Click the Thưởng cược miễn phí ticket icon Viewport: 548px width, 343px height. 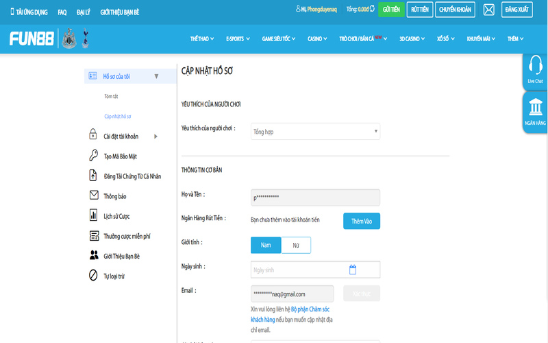(94, 235)
